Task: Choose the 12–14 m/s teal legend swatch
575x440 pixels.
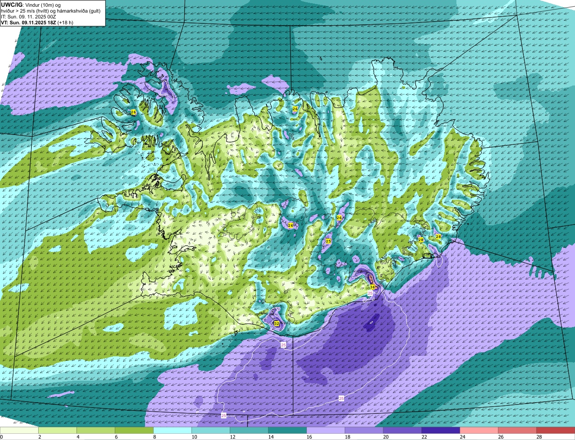Action: (x=249, y=430)
